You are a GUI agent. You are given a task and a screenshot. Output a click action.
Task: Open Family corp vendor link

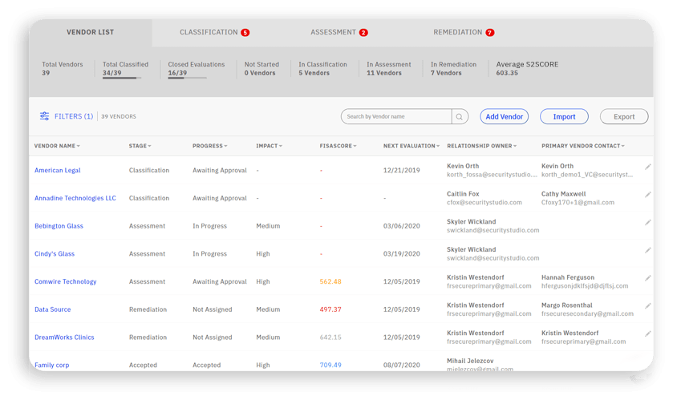(51, 366)
